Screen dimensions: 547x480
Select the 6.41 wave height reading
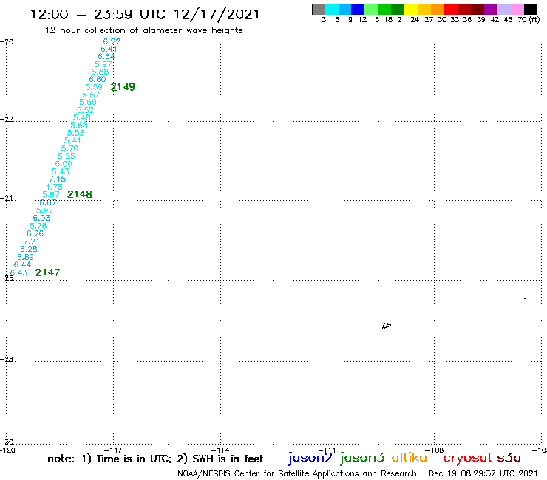click(109, 49)
